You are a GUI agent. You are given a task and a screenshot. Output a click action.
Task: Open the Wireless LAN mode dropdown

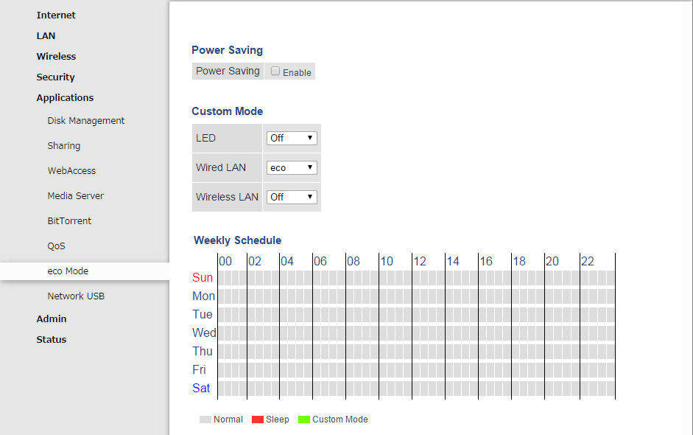point(292,197)
